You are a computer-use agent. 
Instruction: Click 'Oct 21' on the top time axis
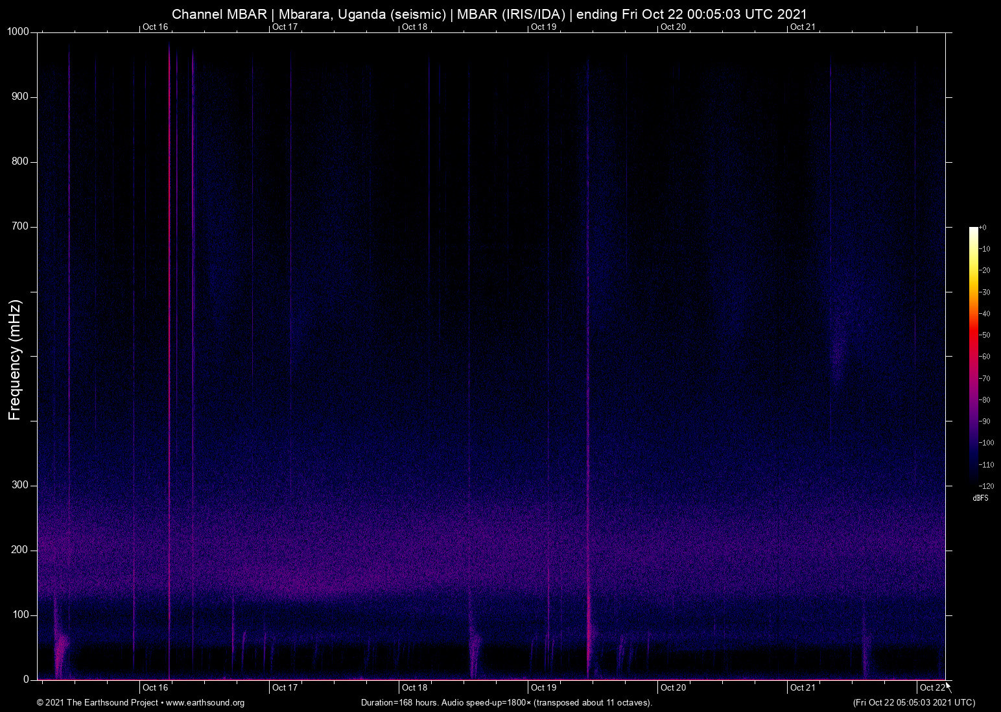pos(803,27)
